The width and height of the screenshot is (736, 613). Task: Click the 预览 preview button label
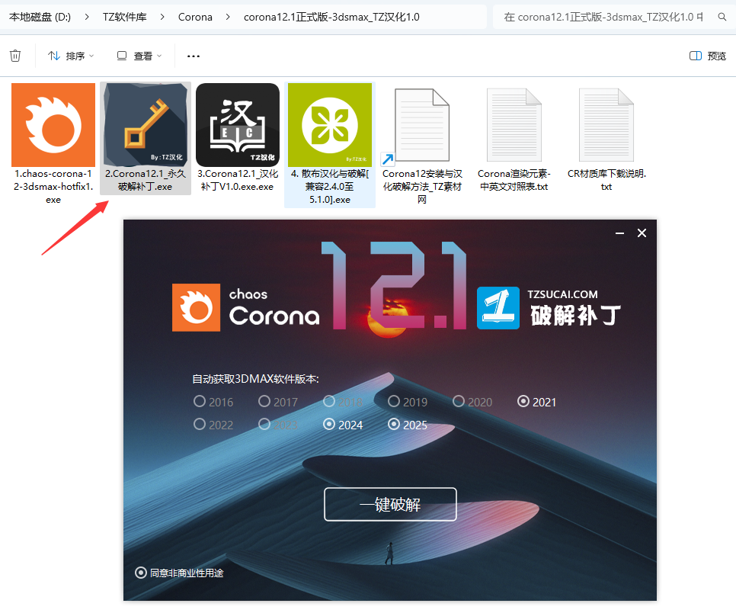pos(716,56)
